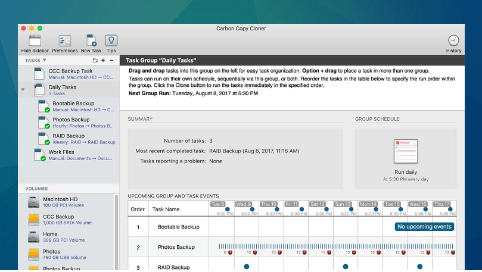
Task: Click the new task group folder icon
Action: tap(95, 61)
